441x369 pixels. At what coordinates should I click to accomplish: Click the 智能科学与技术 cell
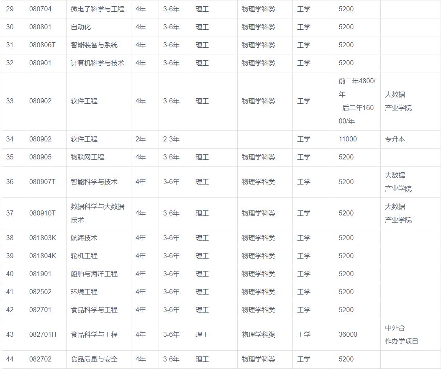(92, 182)
